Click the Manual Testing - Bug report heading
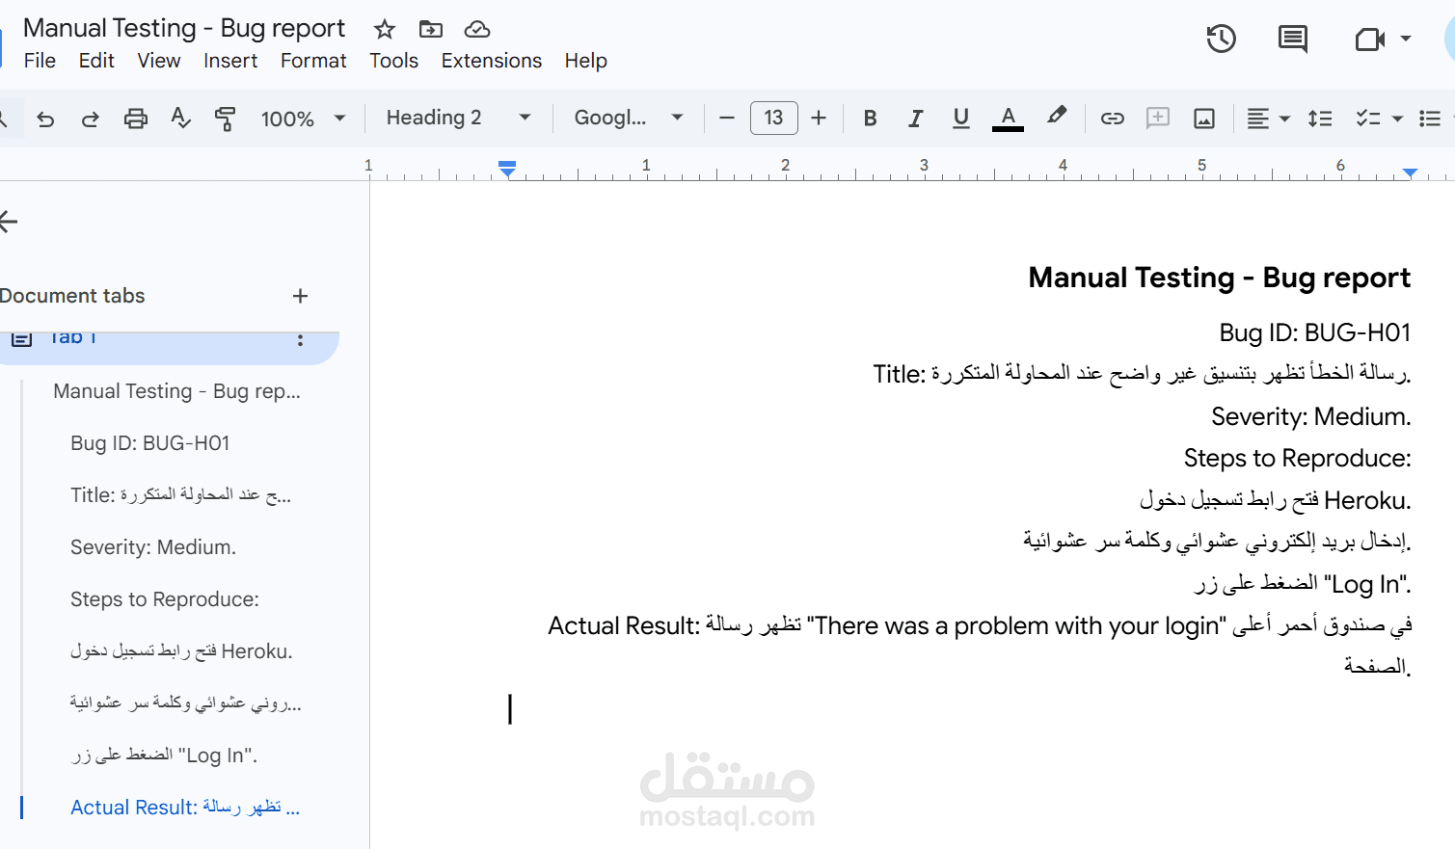 coord(1220,278)
